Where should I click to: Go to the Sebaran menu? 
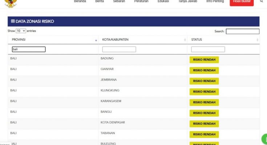click(x=119, y=1)
